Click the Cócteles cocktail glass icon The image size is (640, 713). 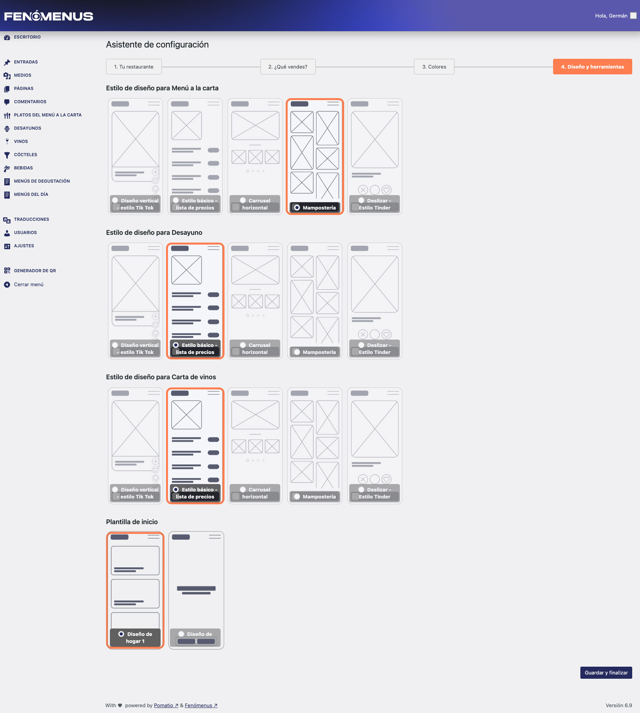(7, 155)
